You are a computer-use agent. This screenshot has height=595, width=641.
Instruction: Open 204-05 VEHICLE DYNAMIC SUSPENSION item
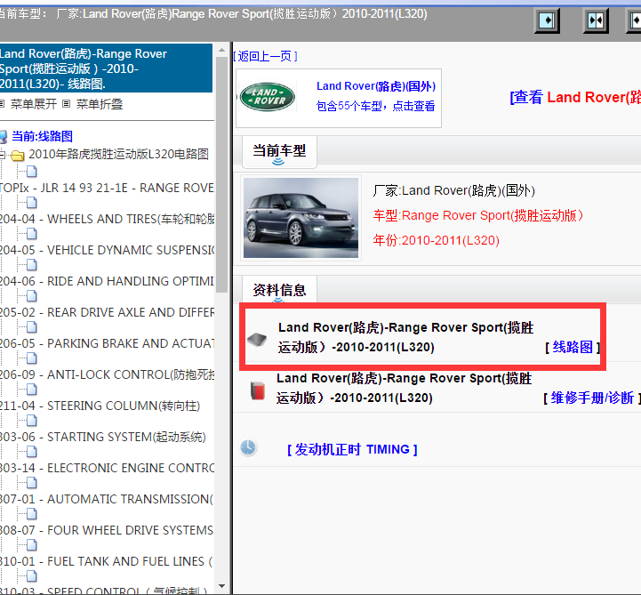[x=107, y=250]
